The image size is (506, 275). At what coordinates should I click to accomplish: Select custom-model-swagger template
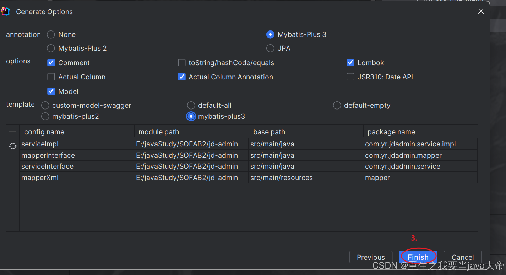[45, 105]
